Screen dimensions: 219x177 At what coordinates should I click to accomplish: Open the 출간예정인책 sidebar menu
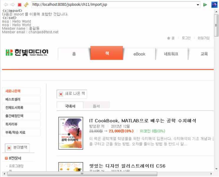click(21, 116)
